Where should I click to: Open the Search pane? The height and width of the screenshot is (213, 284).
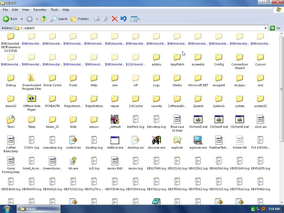pyautogui.click(x=59, y=19)
